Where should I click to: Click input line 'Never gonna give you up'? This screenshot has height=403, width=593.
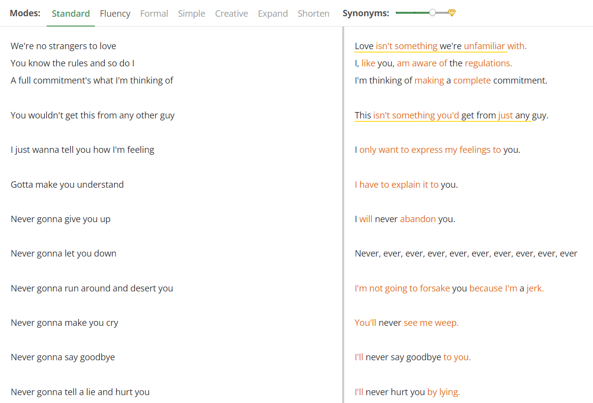(x=60, y=219)
